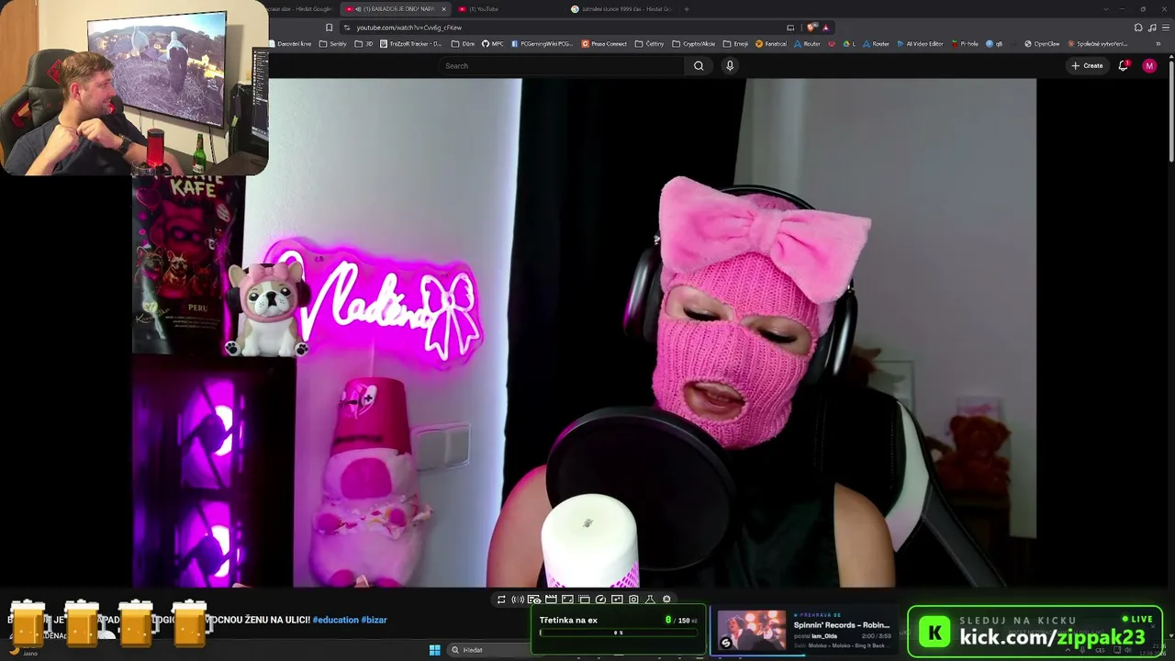Click the 'Třetinka na ex' progress bar

point(619,633)
